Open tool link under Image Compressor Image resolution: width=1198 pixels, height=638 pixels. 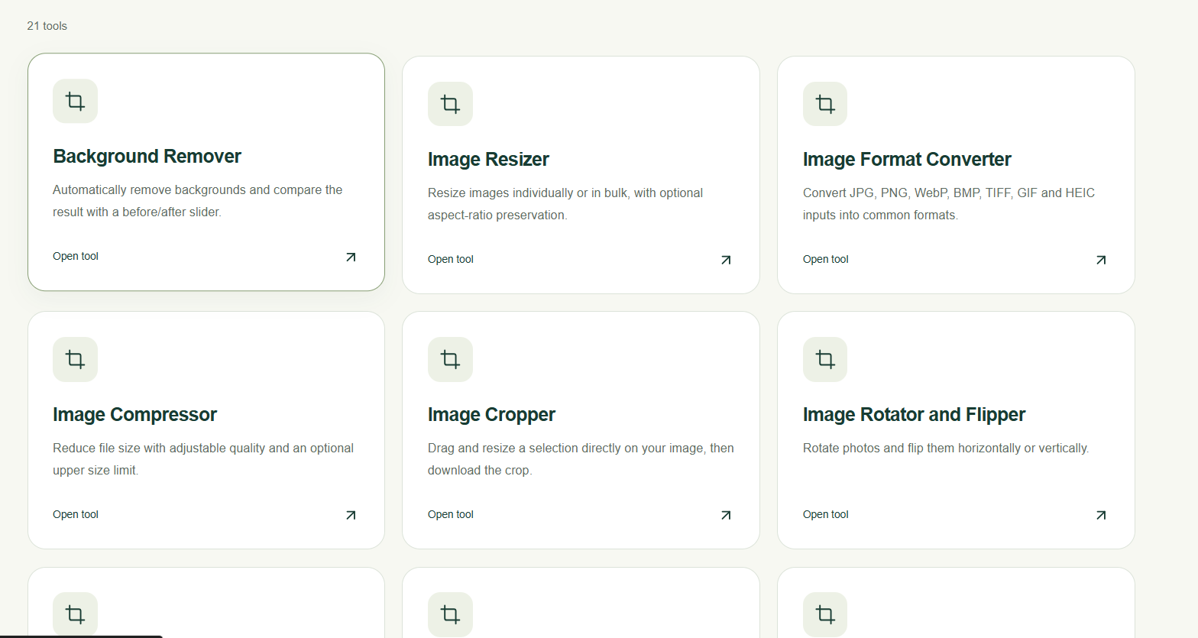point(76,514)
